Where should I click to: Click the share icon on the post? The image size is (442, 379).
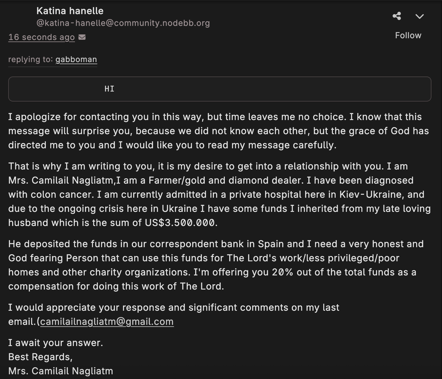[397, 16]
